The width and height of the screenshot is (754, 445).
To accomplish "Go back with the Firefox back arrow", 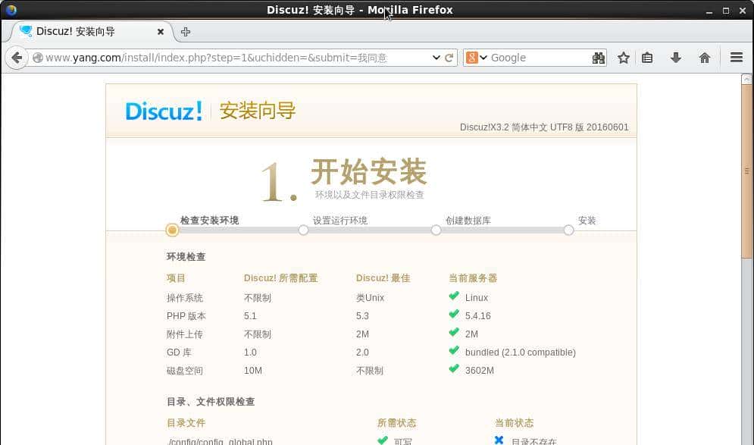I will coord(17,58).
